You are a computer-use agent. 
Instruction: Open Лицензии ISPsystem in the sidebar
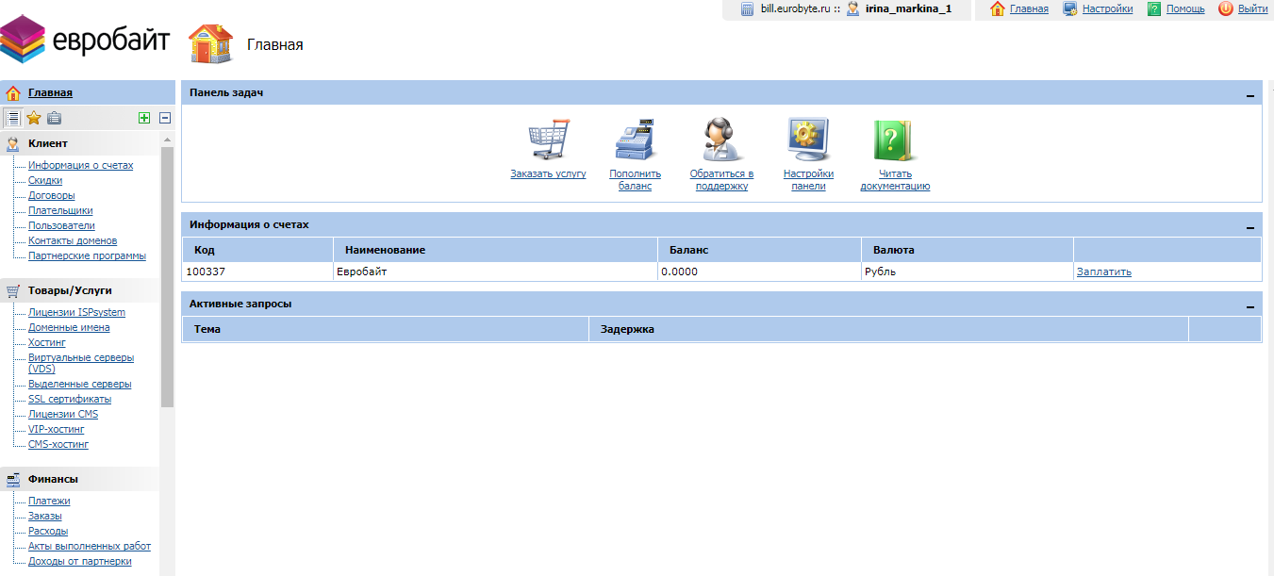[76, 312]
